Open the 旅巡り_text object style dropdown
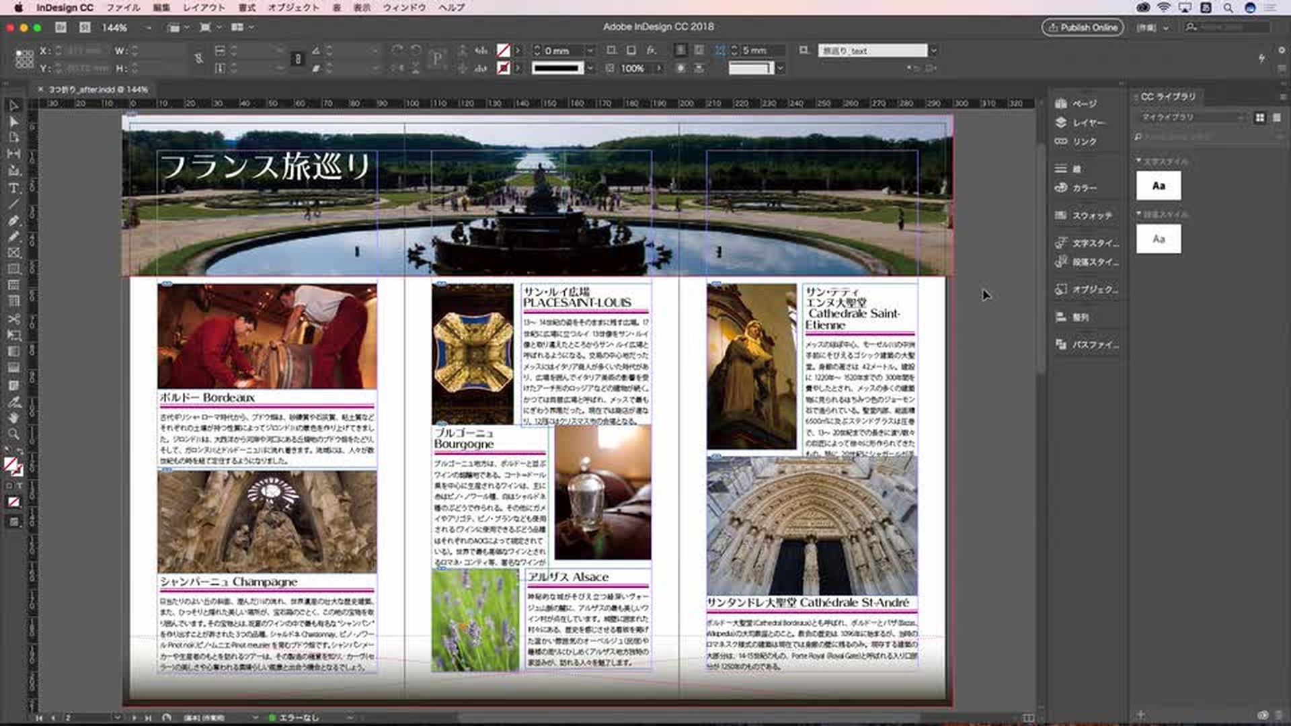This screenshot has height=726, width=1291. point(933,50)
